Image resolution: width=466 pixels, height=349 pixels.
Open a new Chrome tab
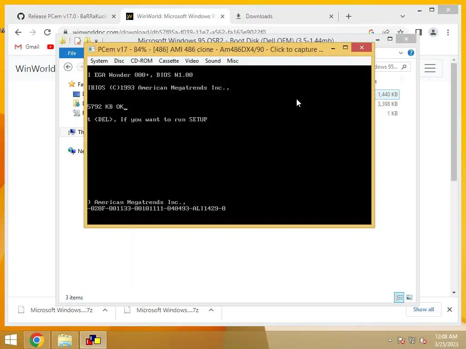tap(349, 16)
